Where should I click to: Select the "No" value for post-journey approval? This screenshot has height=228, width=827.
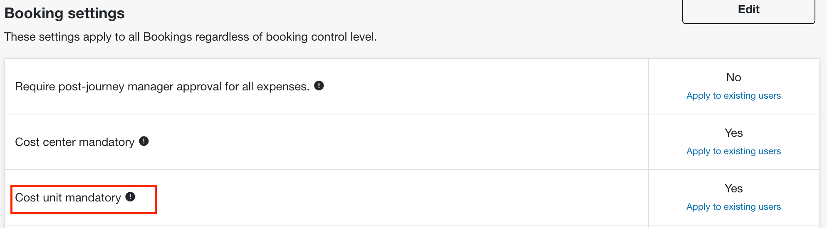pyautogui.click(x=733, y=78)
